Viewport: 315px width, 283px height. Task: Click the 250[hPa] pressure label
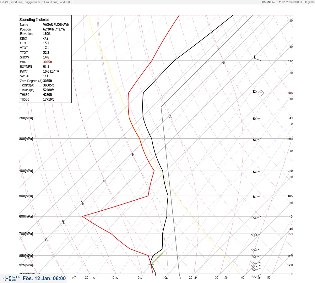coord(26,118)
